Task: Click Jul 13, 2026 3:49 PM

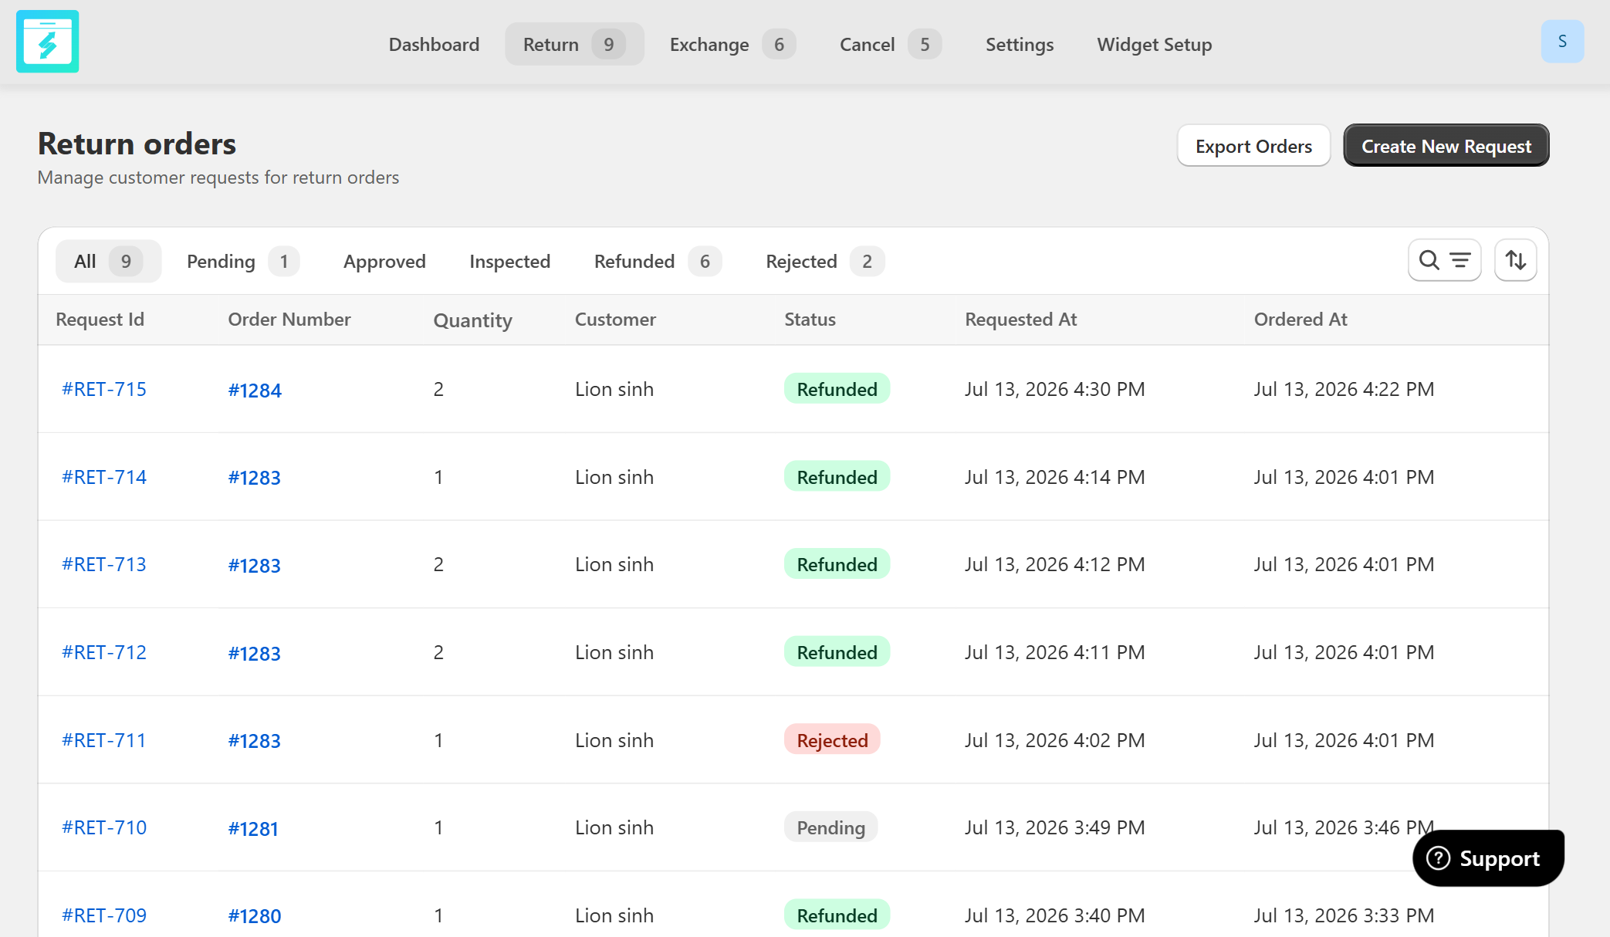Action: 1054,827
